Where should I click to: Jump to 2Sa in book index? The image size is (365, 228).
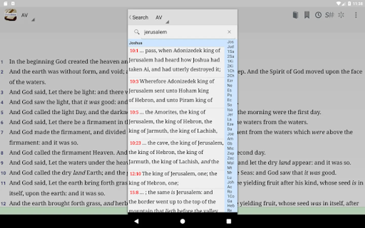230,56
